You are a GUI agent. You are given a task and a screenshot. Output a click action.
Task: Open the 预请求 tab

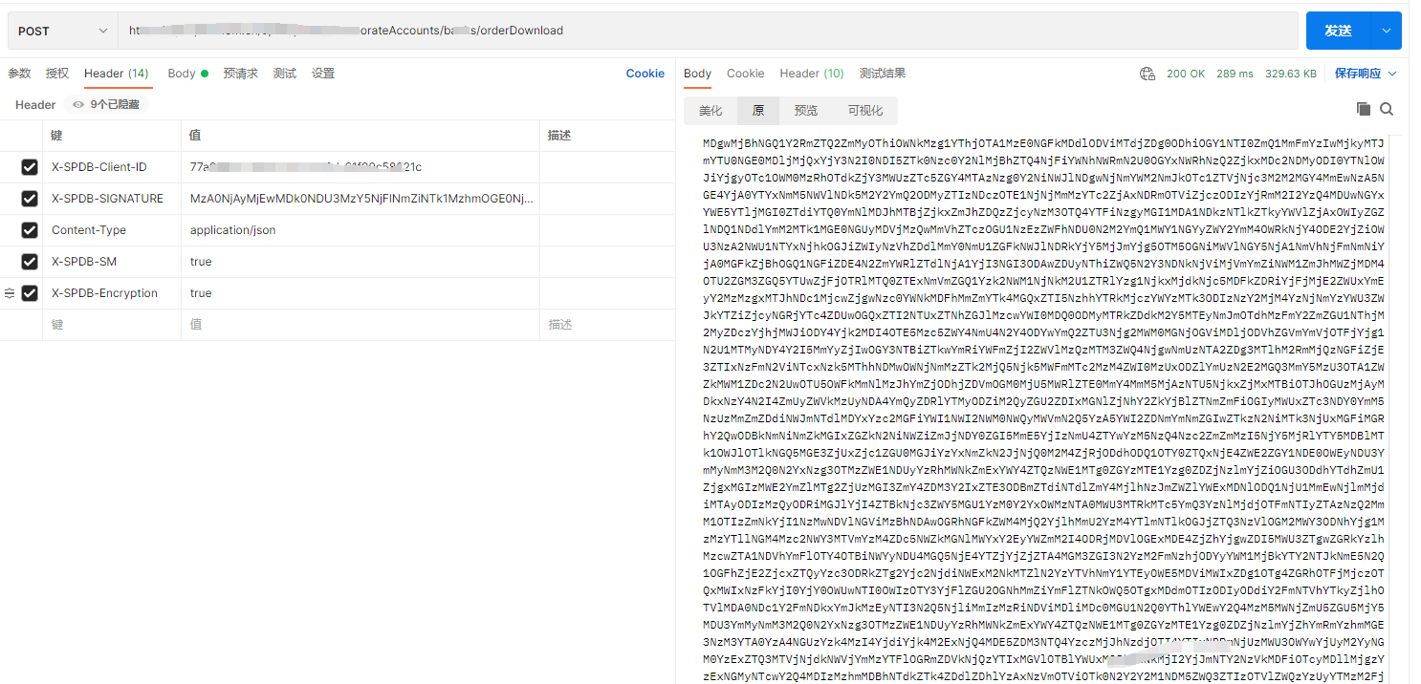(240, 74)
